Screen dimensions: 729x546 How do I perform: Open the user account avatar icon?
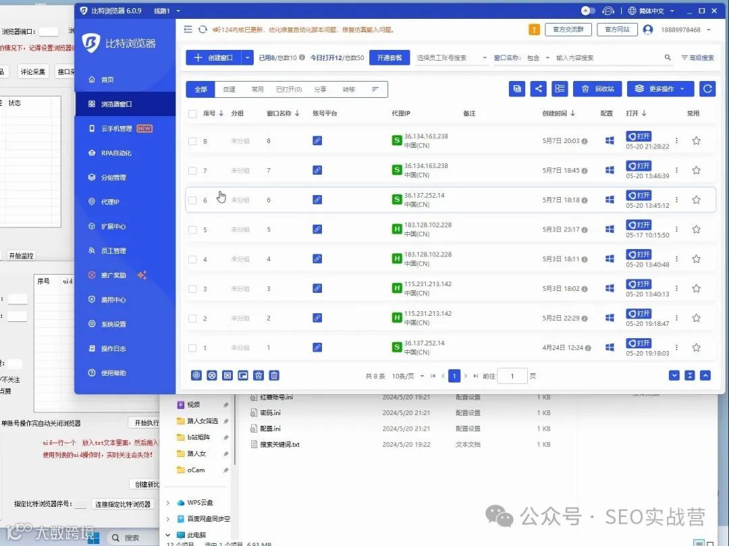click(x=647, y=30)
